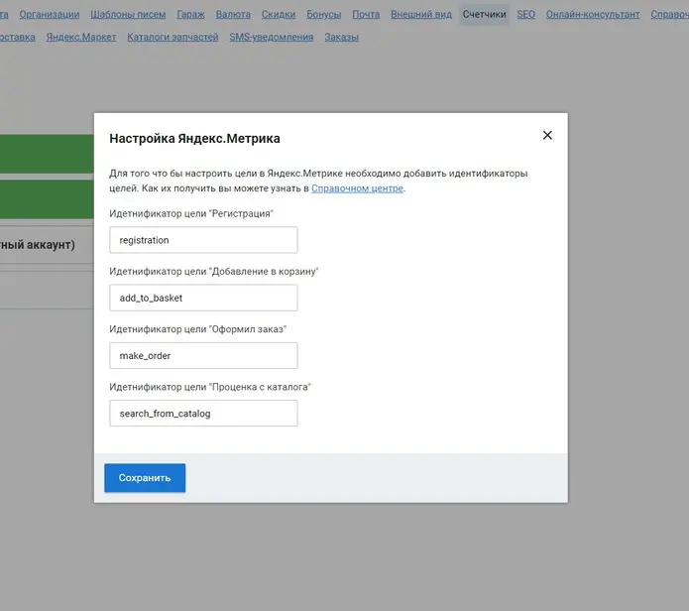Focus the make_order input field
Viewport: 689px width, 611px height.
click(203, 356)
